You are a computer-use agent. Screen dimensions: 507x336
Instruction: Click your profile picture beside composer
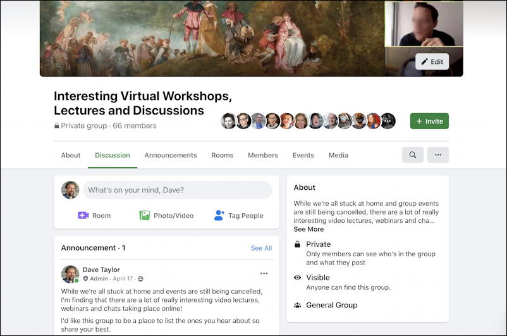[x=70, y=190]
